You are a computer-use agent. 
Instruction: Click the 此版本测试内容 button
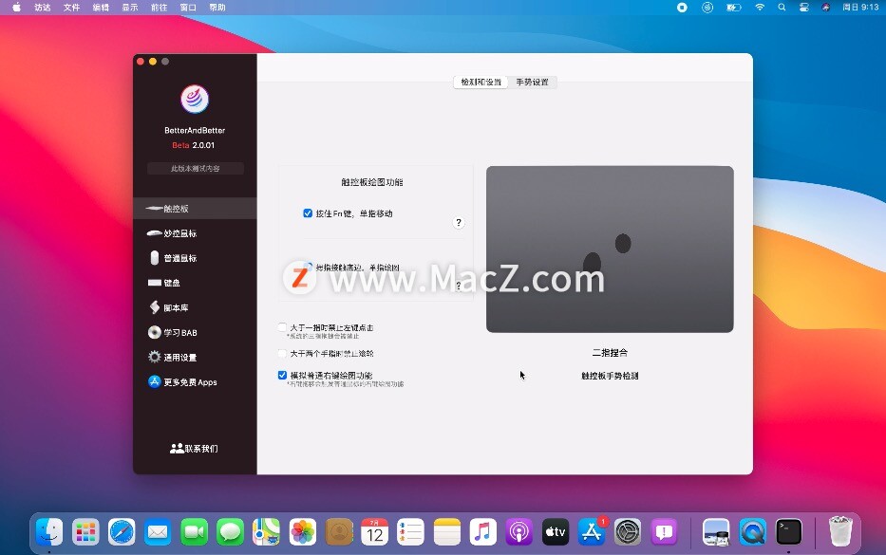coord(195,168)
